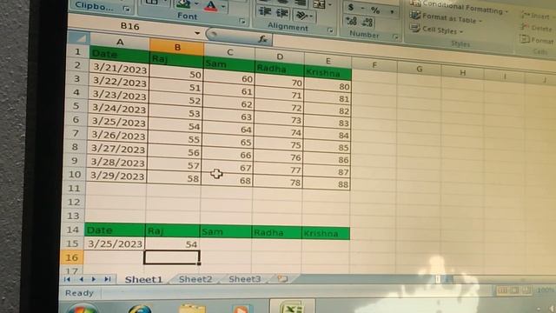This screenshot has width=556, height=313.
Task: Open Internet Explorer from the taskbar
Action: pyautogui.click(x=140, y=308)
